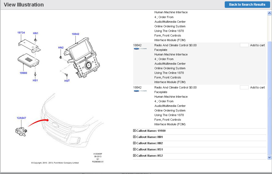Click quantity field in the gray-shaded 18842 row
This screenshot has height=174, width=272.
(x=244, y=45)
